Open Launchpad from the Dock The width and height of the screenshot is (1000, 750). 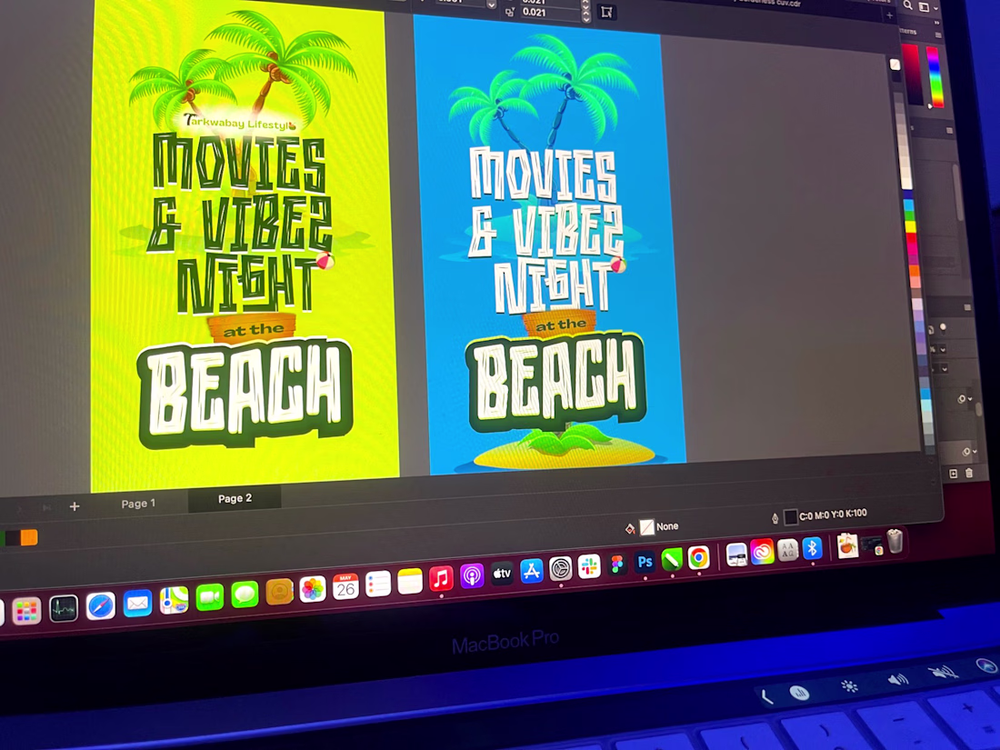click(x=26, y=611)
